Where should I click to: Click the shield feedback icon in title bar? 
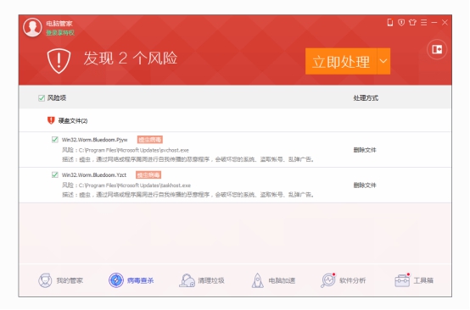coord(401,22)
